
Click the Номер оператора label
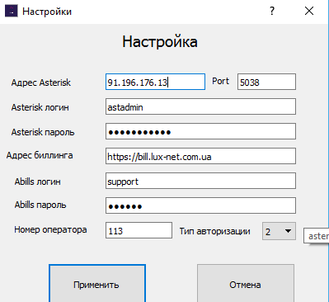pos(50,229)
